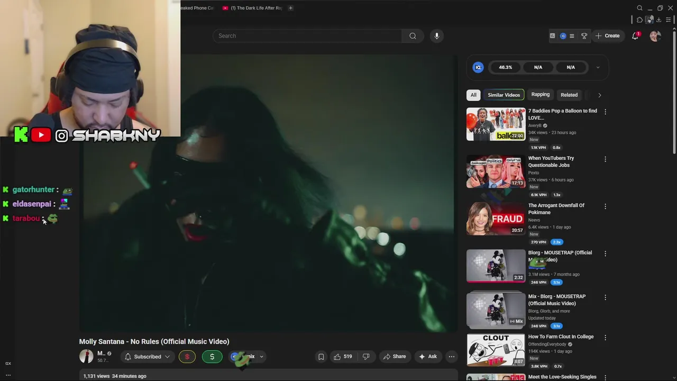The height and width of the screenshot is (381, 677).
Task: Open browser sidebar settings icon
Action: pyautogui.click(x=668, y=20)
